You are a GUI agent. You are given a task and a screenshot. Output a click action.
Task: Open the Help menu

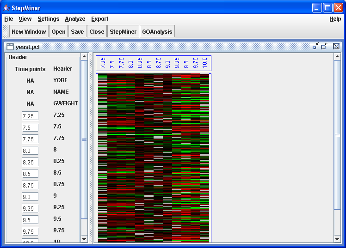(335, 19)
